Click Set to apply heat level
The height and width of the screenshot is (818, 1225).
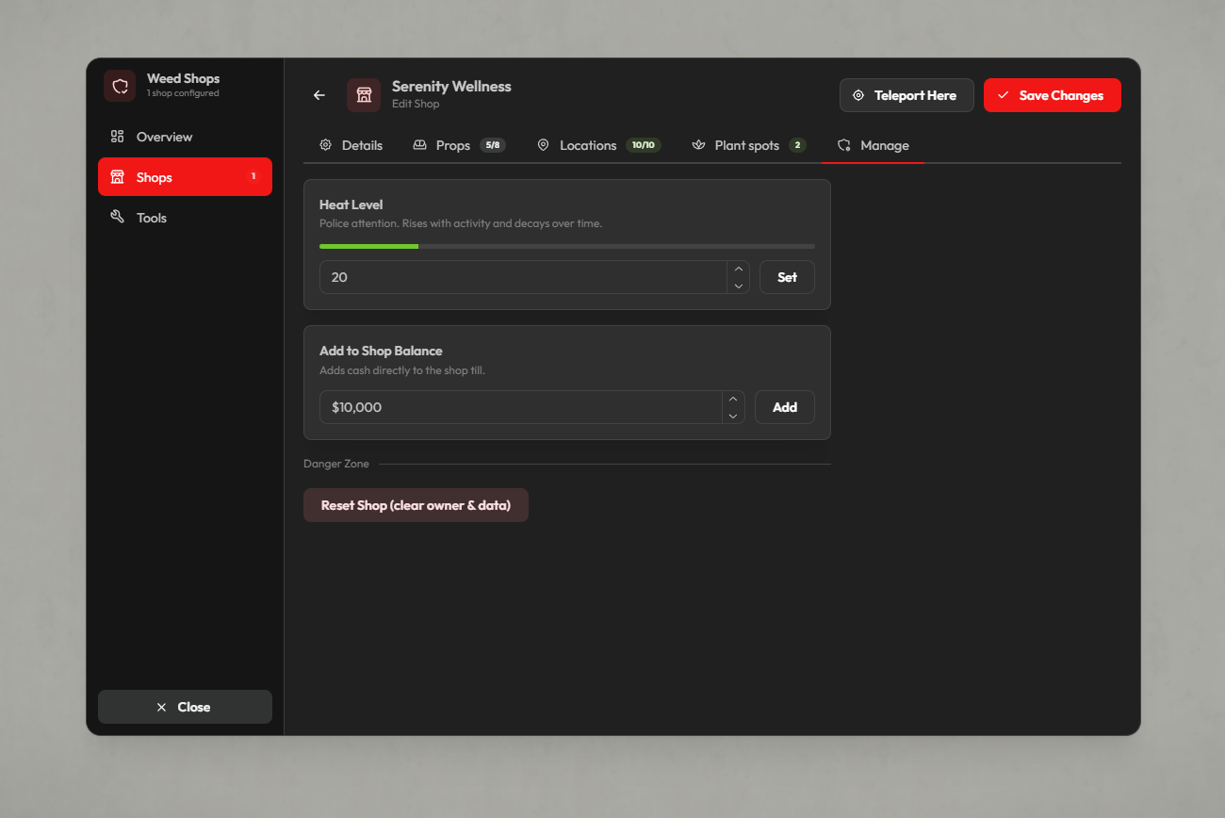click(787, 277)
